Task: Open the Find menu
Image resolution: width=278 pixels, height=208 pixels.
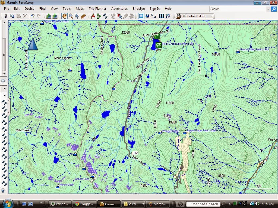Action: click(42, 8)
